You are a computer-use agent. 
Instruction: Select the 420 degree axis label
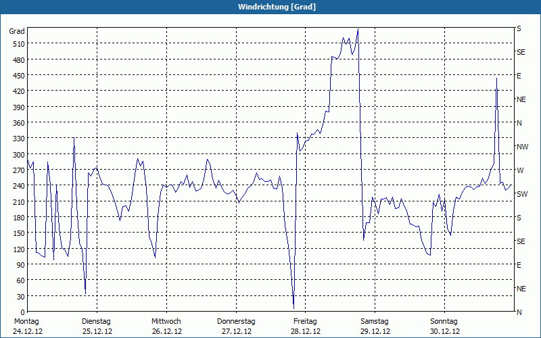(19, 91)
